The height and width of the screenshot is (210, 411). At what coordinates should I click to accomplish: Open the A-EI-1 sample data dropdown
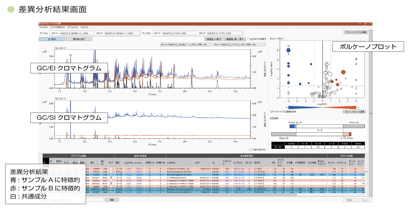coord(186,45)
